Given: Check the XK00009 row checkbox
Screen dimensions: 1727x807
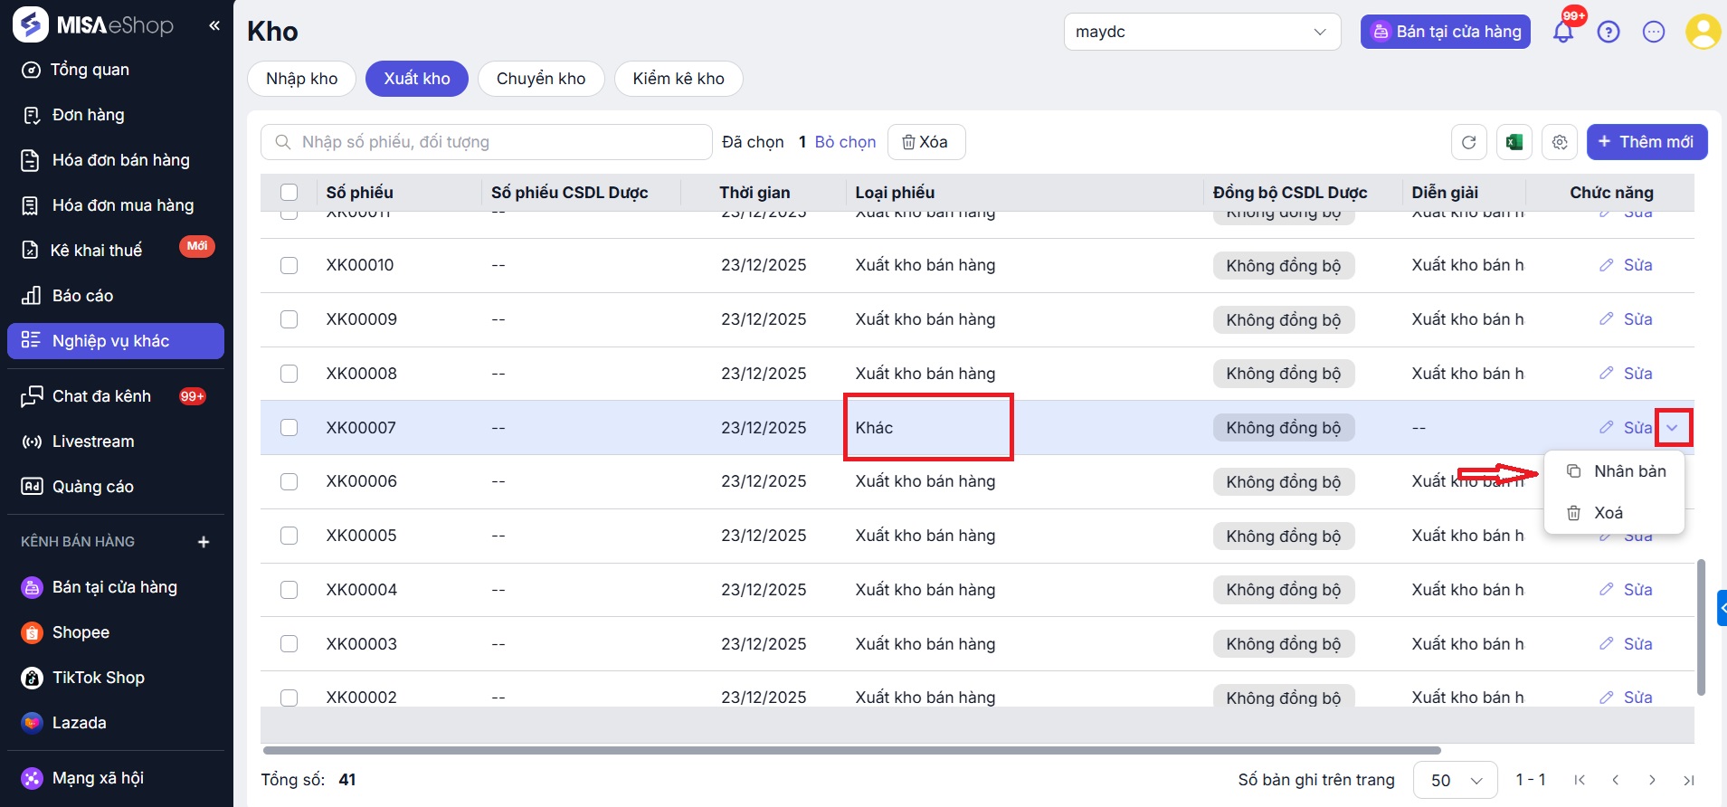Looking at the screenshot, I should pos(289,319).
